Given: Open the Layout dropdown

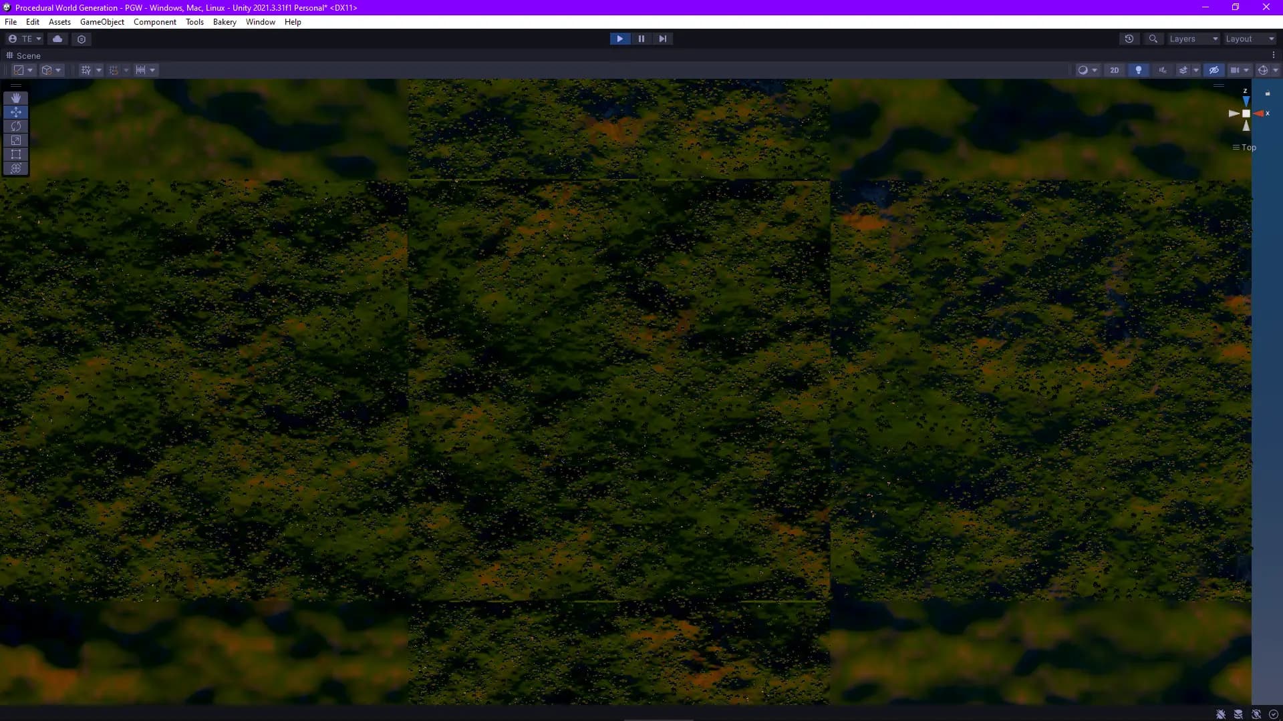Looking at the screenshot, I should 1250,39.
